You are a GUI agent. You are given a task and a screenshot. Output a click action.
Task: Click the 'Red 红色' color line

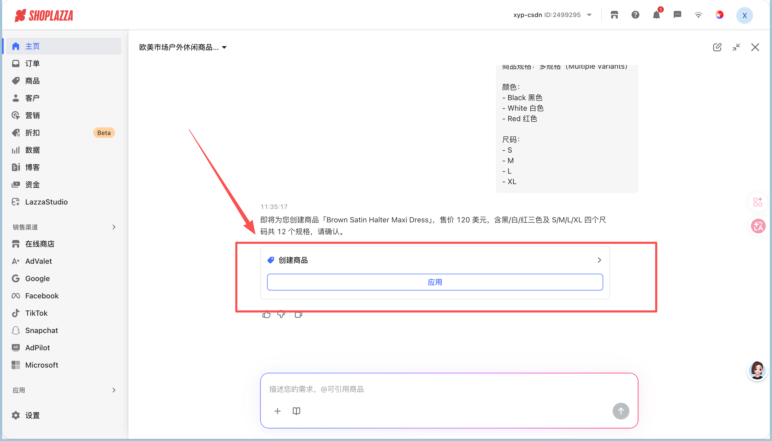click(x=519, y=119)
